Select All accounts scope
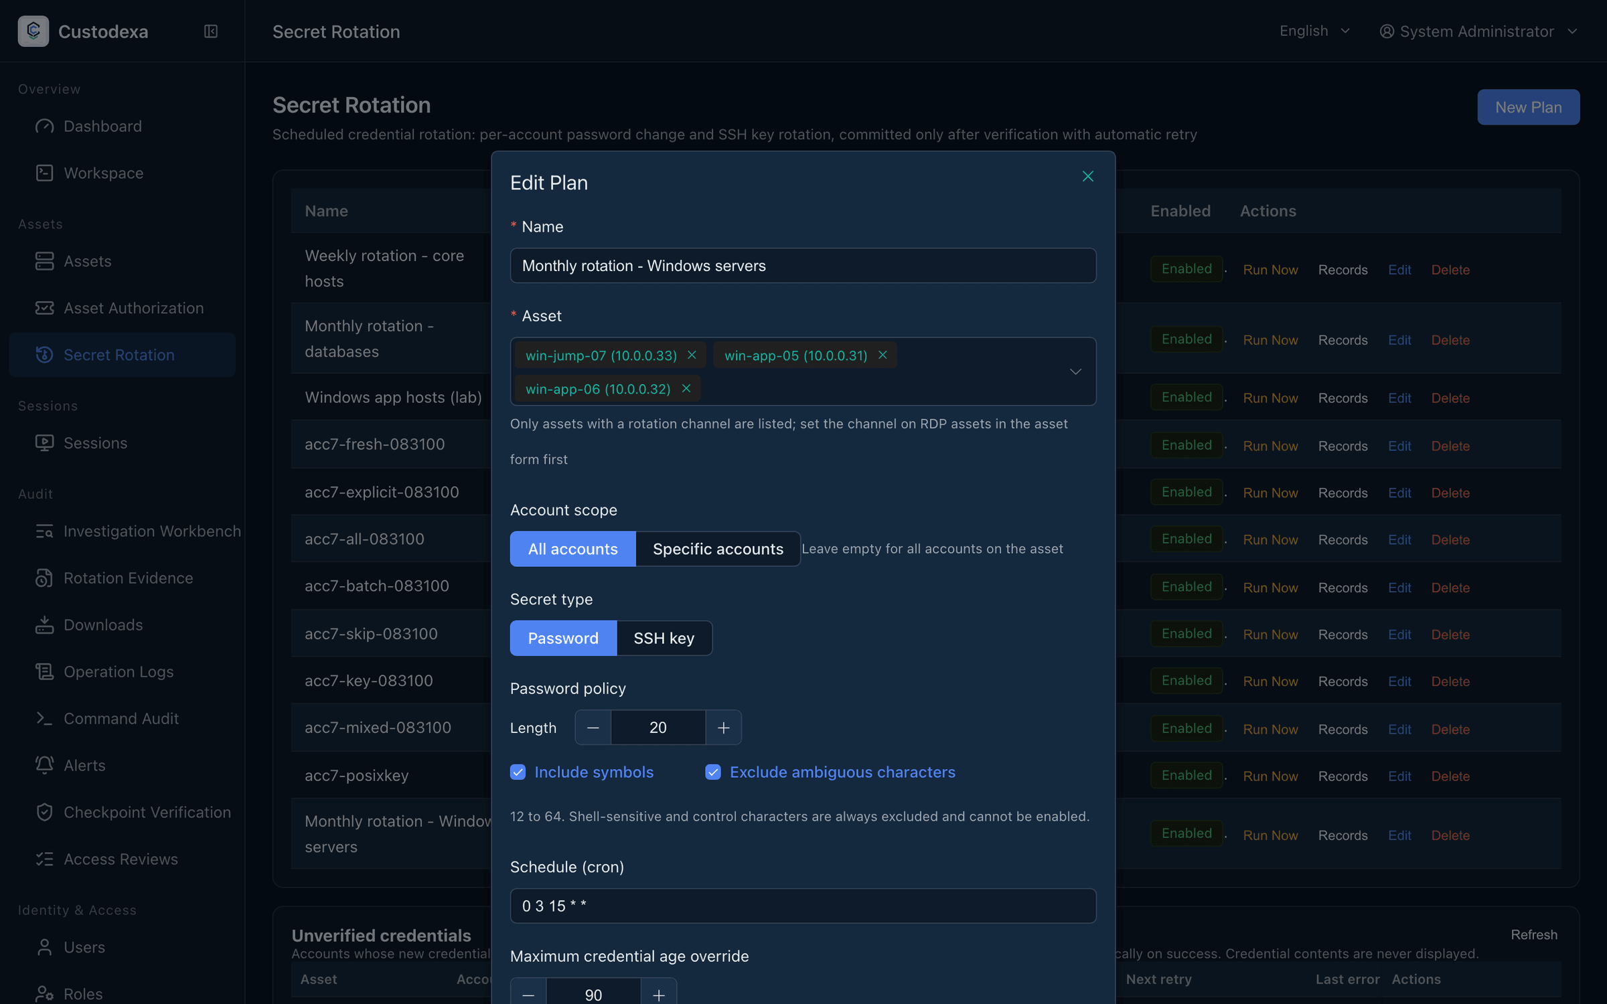This screenshot has width=1607, height=1004. tap(572, 549)
